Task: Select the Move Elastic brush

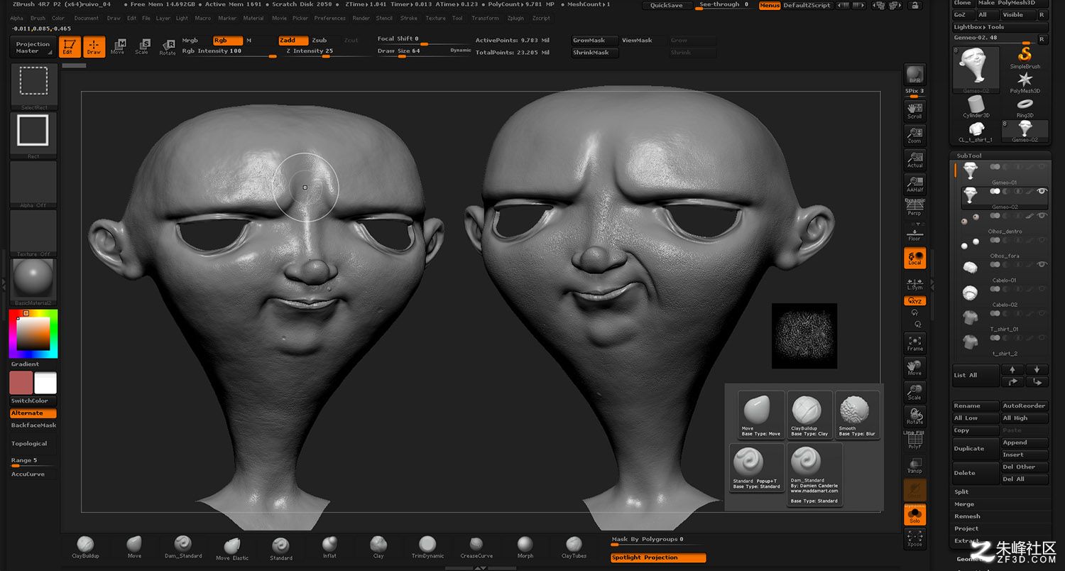Action: [232, 548]
